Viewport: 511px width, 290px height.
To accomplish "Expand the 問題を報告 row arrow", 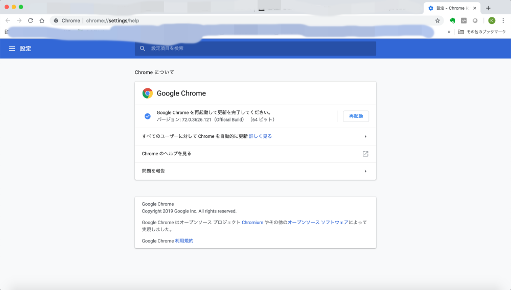I will 365,171.
